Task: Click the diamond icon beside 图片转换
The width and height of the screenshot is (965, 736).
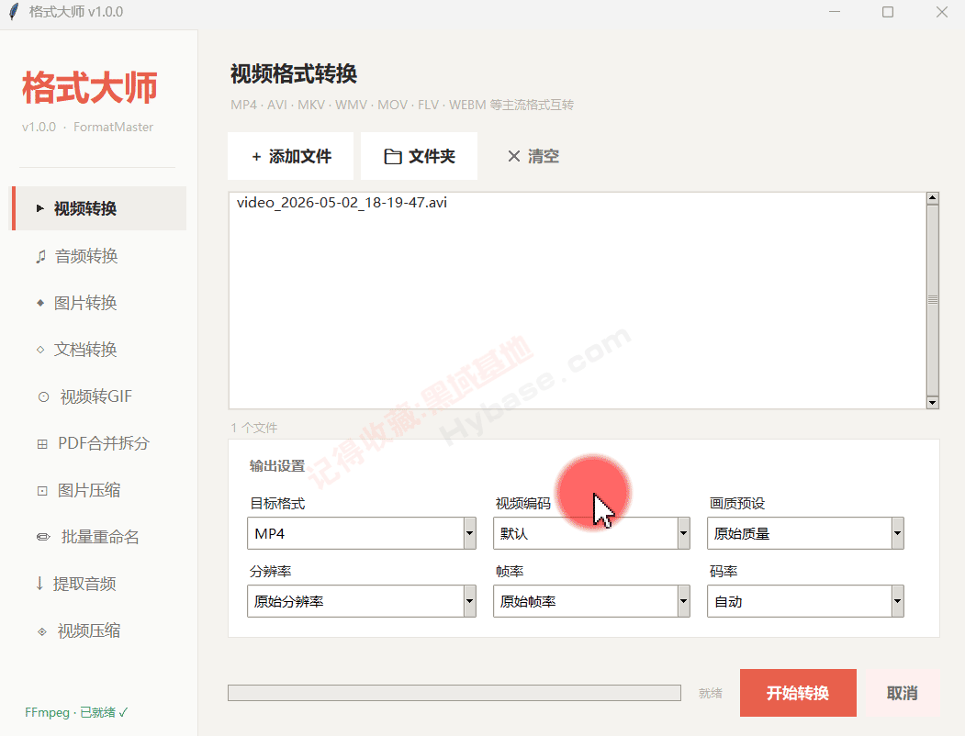Action: 40,303
